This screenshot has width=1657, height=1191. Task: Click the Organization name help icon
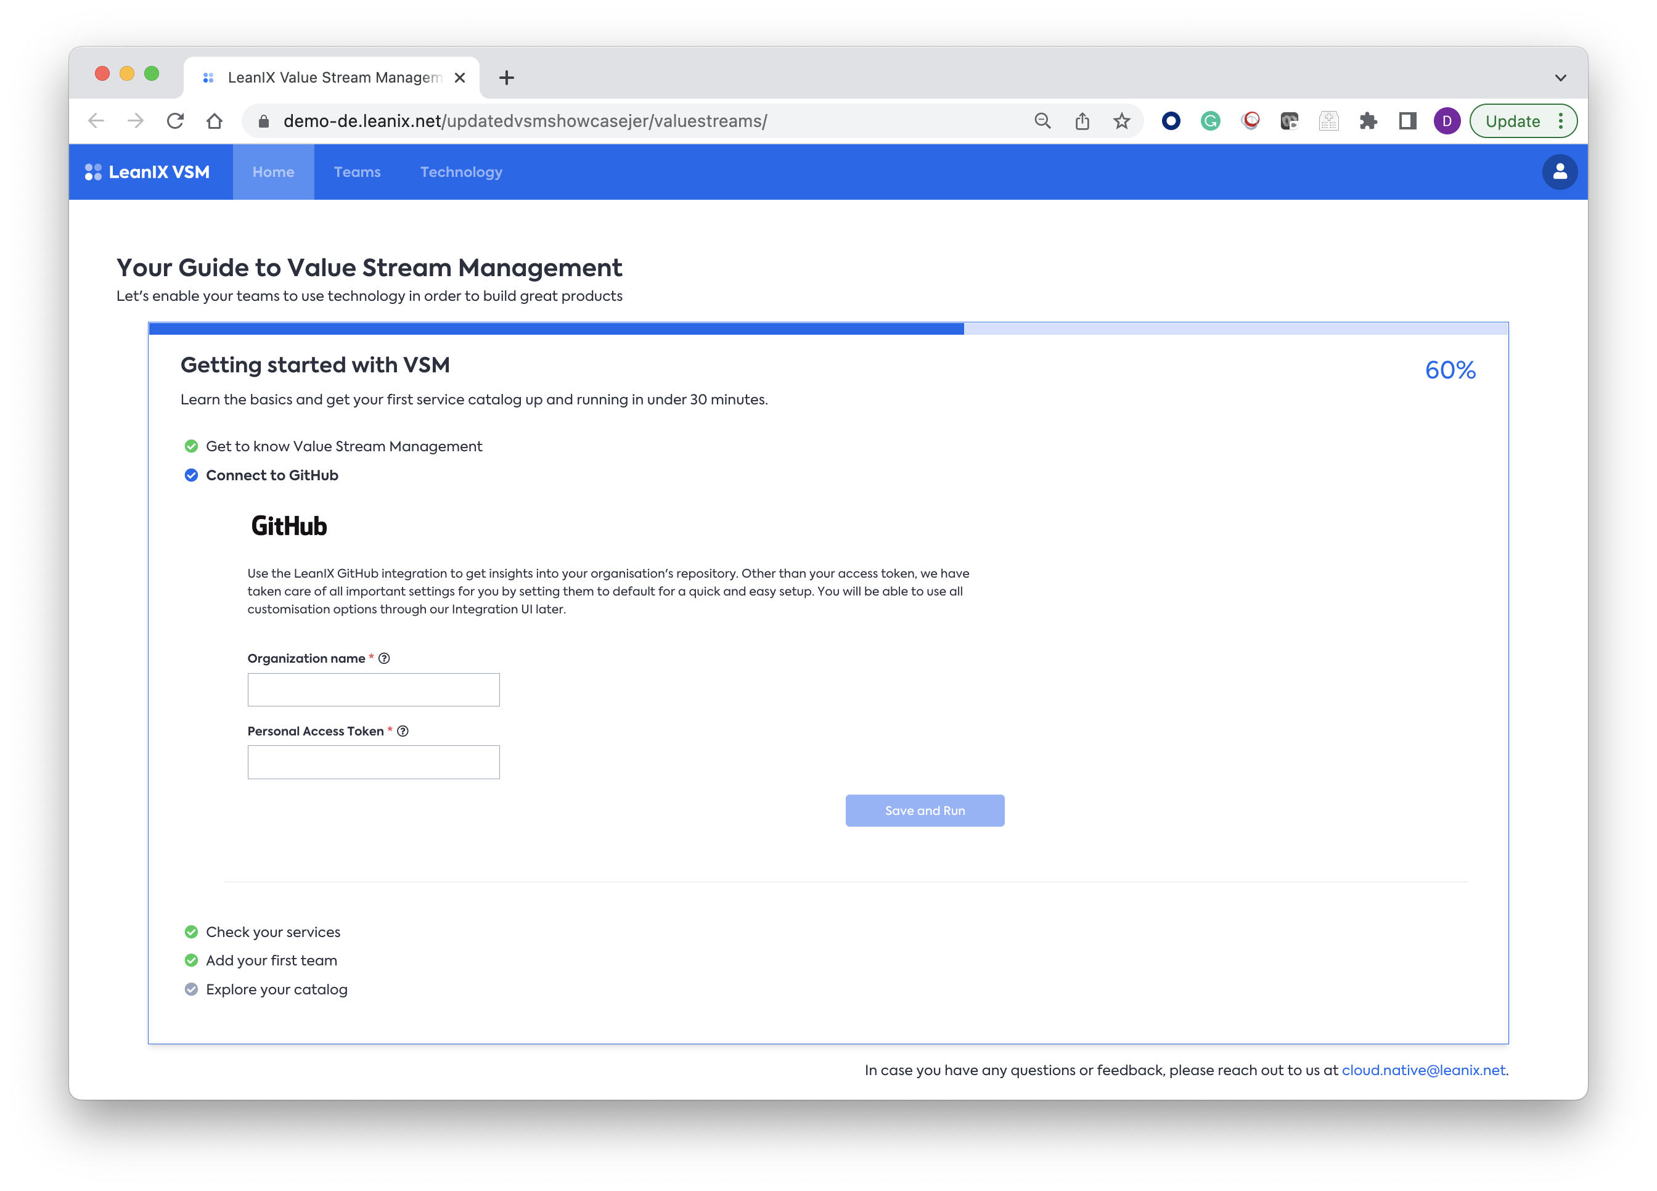(384, 658)
